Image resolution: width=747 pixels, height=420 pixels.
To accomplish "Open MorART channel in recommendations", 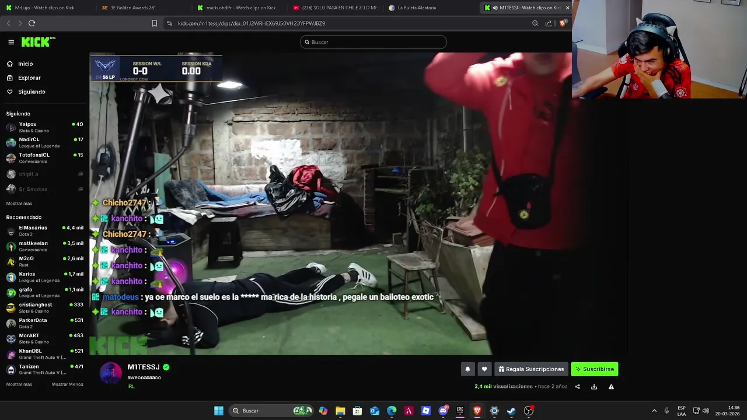I will (x=44, y=338).
